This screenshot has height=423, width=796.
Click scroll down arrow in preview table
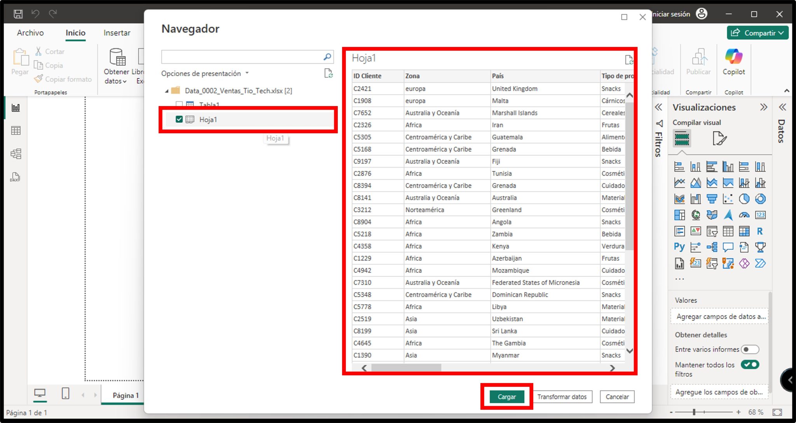[x=630, y=351]
